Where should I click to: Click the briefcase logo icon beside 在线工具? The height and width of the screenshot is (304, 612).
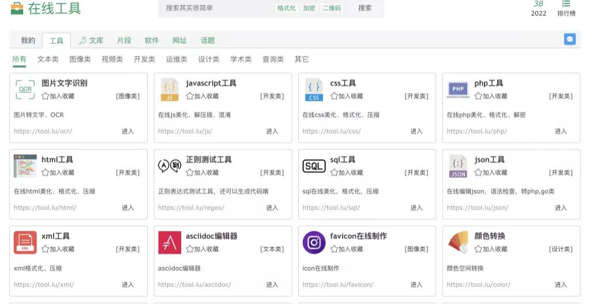(17, 8)
